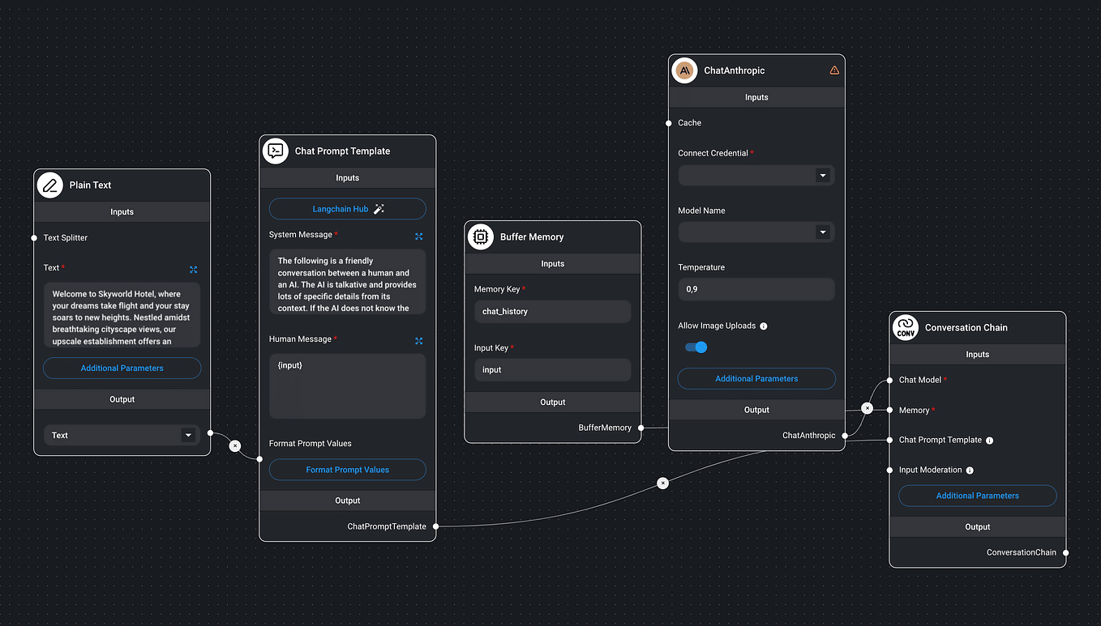Open Additional Parameters in Conversation Chain
Image resolution: width=1101 pixels, height=626 pixels.
point(977,496)
